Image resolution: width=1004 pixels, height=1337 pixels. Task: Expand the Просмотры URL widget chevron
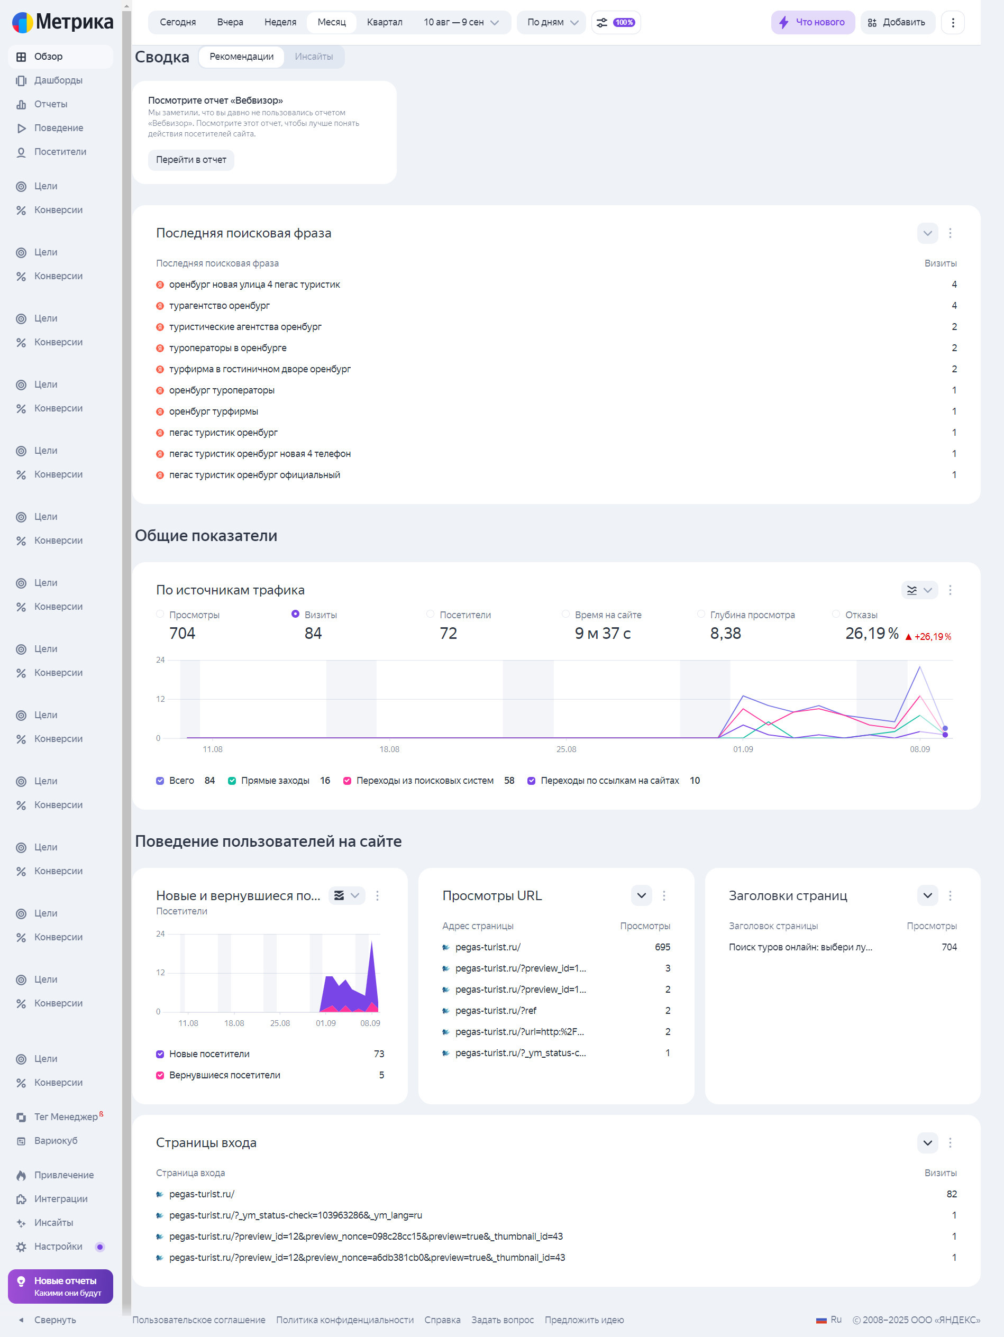(x=641, y=895)
